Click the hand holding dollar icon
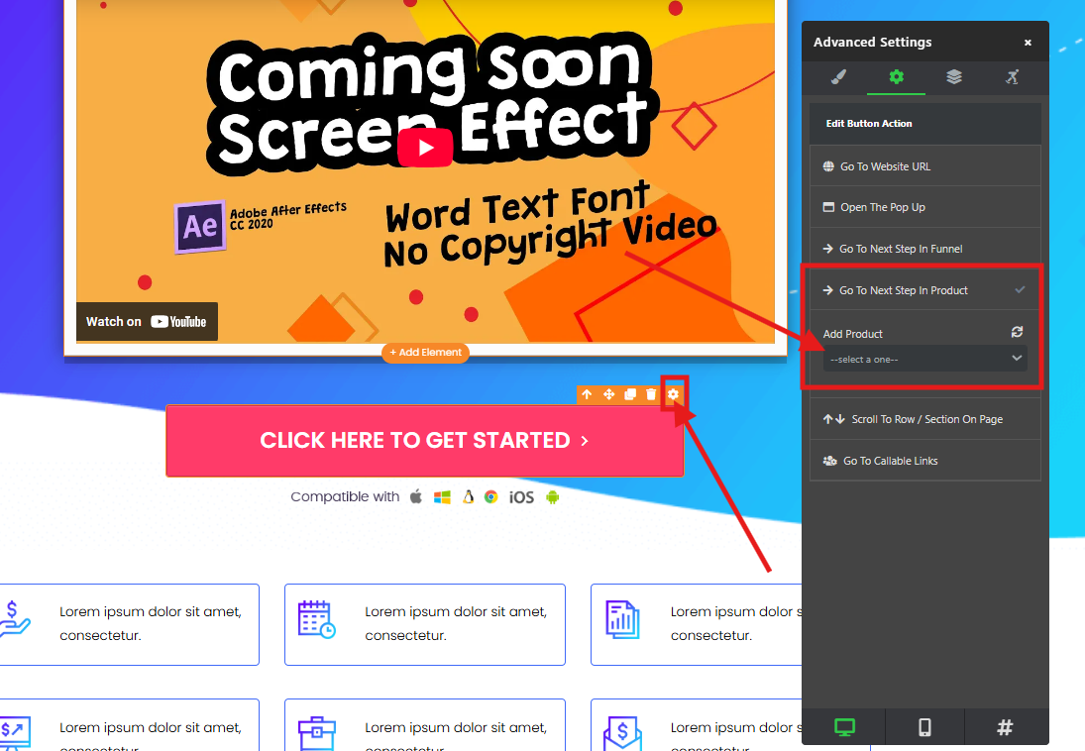This screenshot has width=1085, height=751. point(14,619)
